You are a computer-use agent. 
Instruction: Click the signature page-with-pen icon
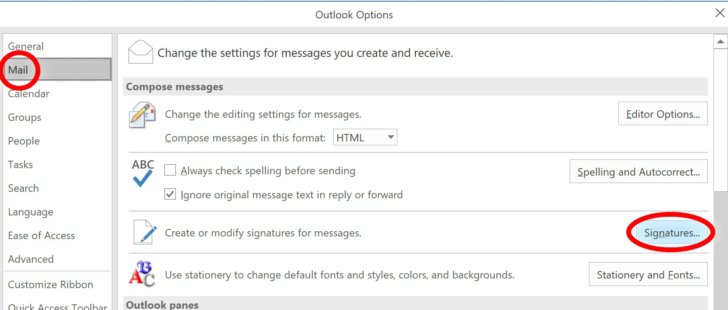point(145,232)
